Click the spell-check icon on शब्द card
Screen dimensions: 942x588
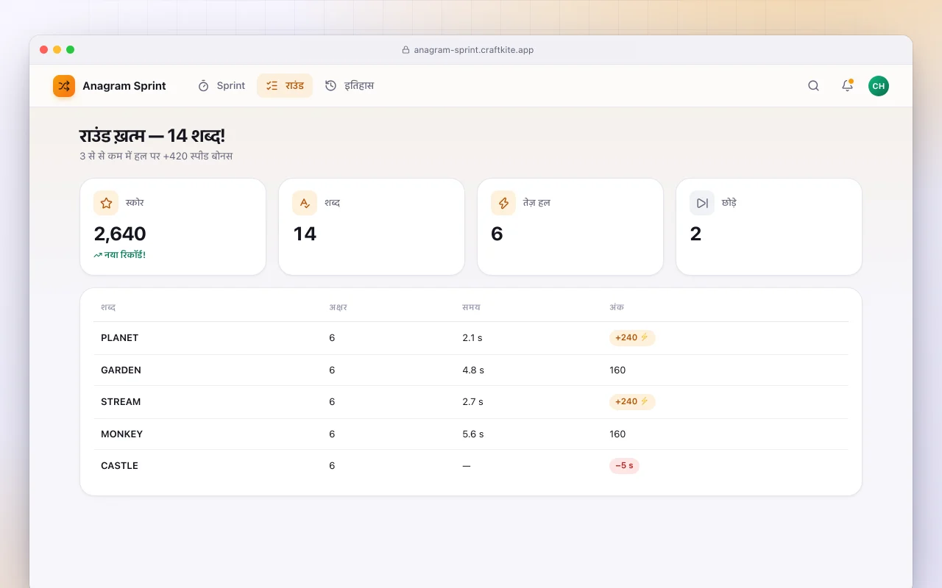coord(305,203)
